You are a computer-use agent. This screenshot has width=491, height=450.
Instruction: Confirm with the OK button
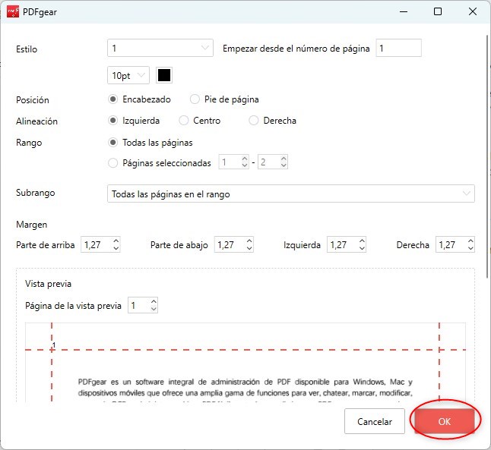tap(444, 421)
